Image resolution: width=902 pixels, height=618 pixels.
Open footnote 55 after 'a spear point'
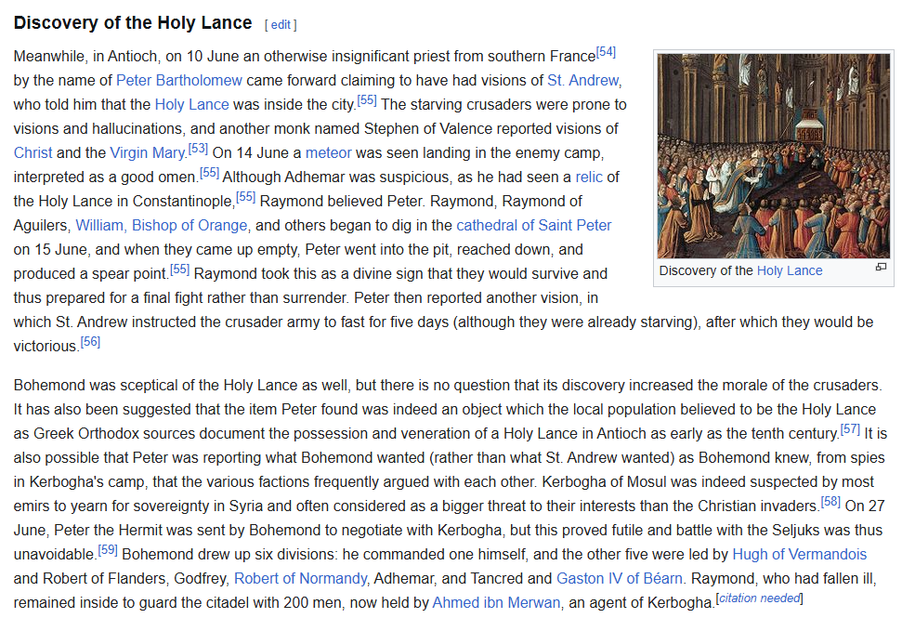(179, 270)
